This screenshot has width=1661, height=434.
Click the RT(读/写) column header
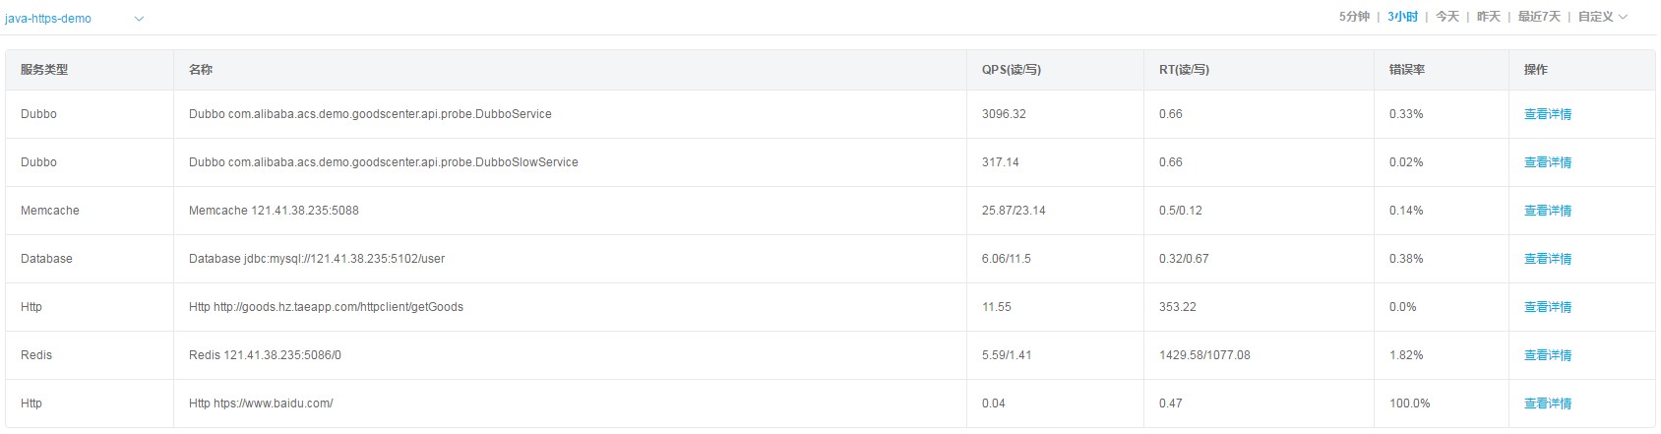tap(1184, 70)
